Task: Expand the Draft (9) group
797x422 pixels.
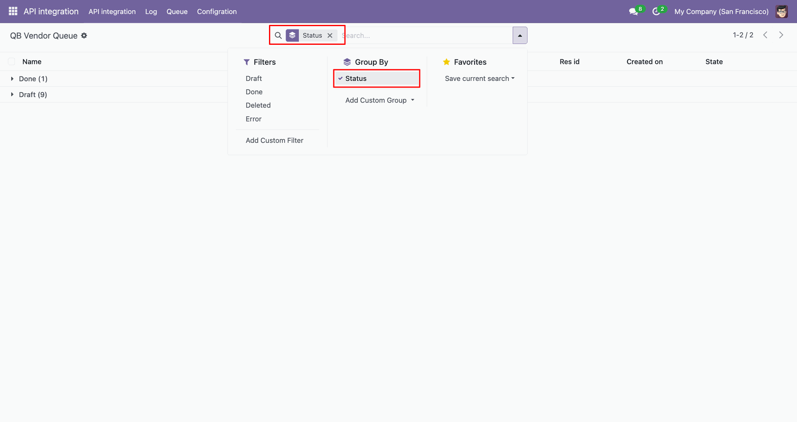Action: point(33,95)
